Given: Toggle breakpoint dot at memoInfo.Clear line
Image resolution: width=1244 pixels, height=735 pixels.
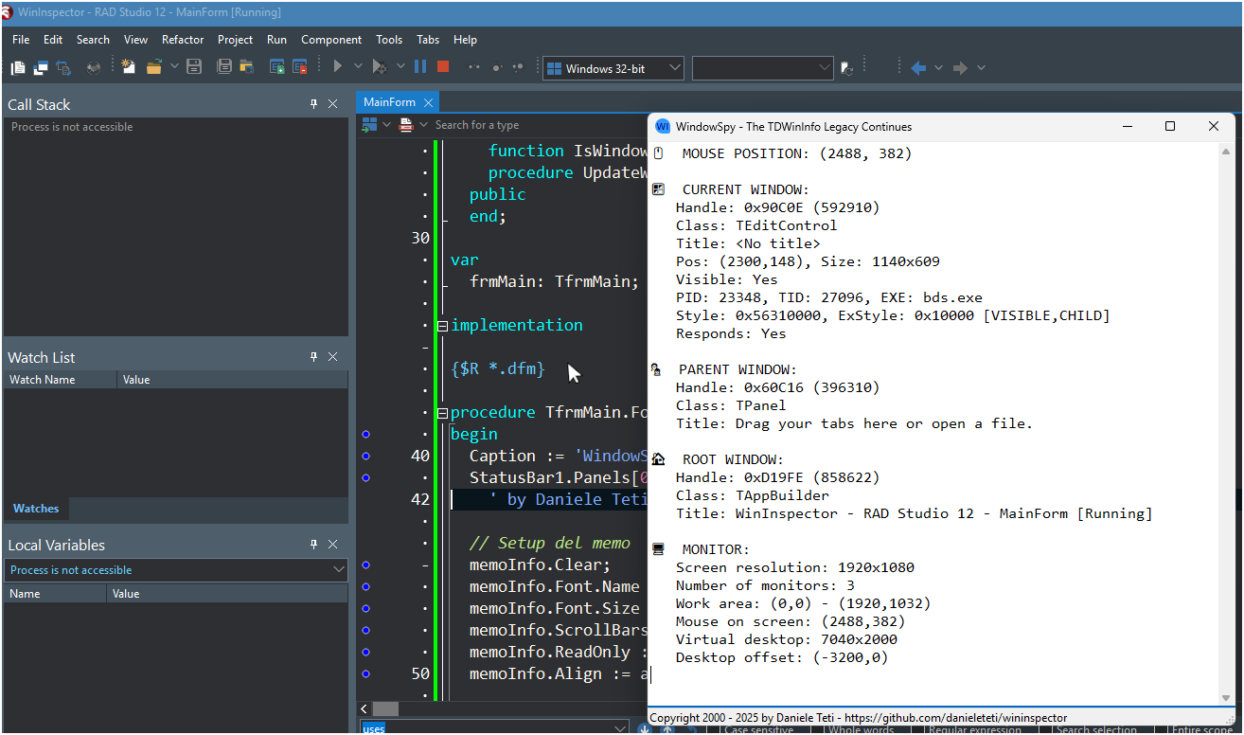Looking at the screenshot, I should click(x=366, y=565).
